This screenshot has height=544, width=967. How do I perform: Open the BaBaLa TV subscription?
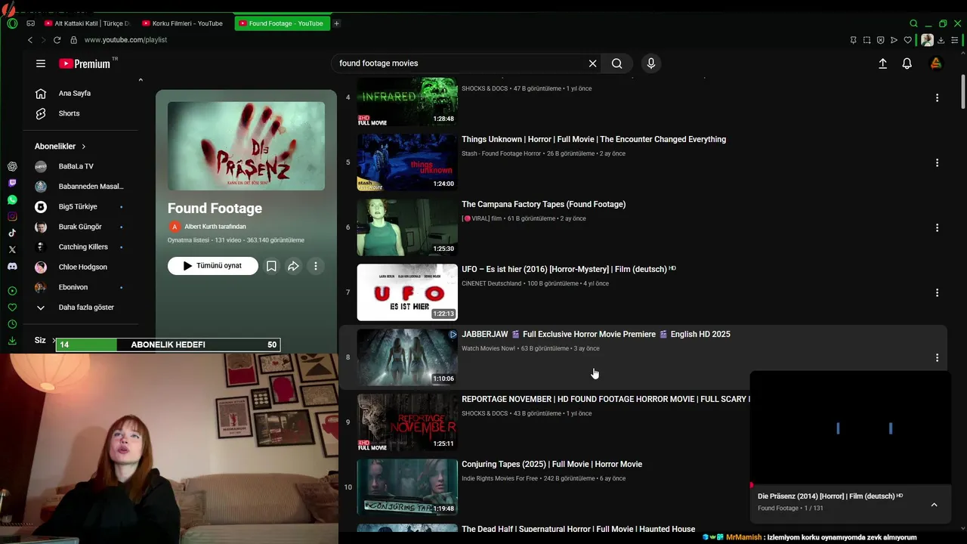76,166
